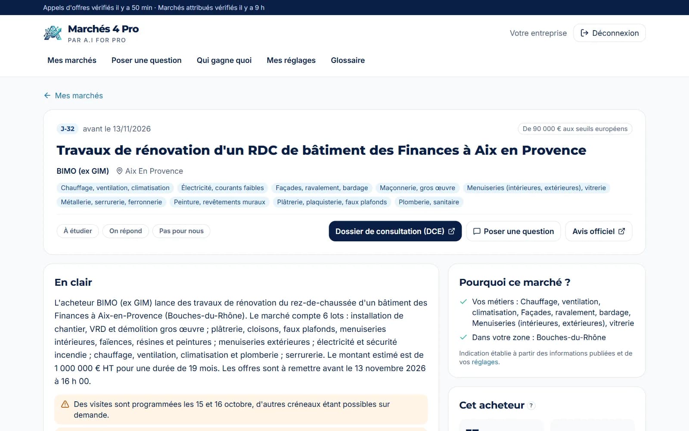This screenshot has height=431, width=689.
Task: Click the Maçonnerie, gros œuvre tag
Action: 417,188
